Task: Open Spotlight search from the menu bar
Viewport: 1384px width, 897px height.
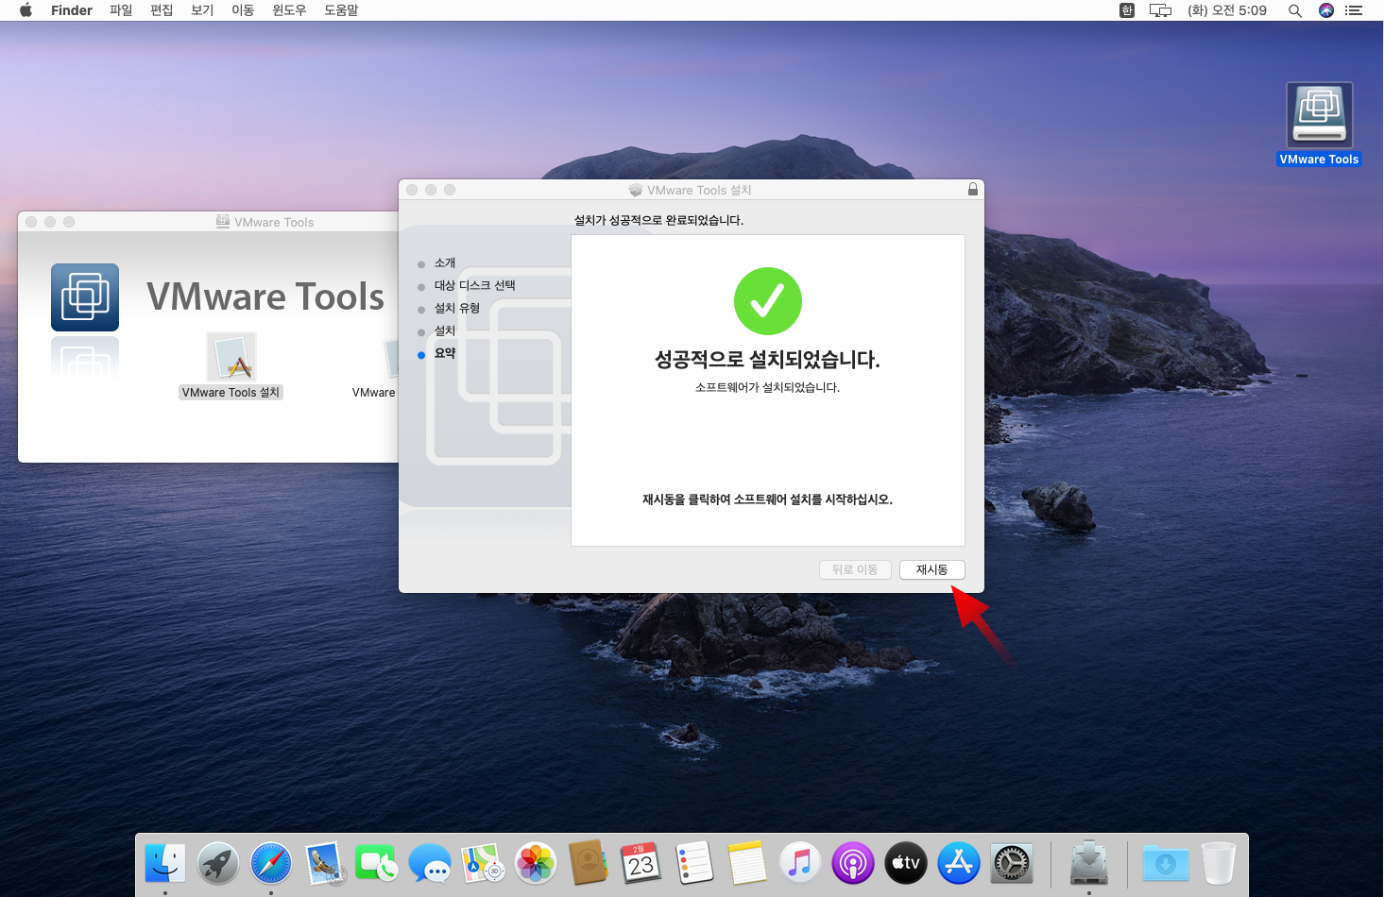Action: click(x=1295, y=10)
